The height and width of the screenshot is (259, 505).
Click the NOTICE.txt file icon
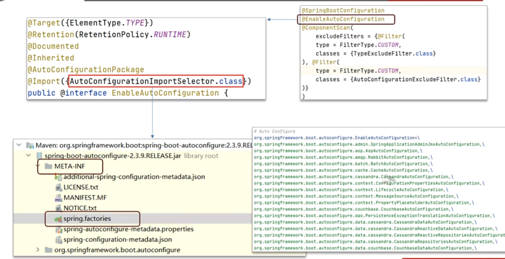pyautogui.click(x=58, y=208)
